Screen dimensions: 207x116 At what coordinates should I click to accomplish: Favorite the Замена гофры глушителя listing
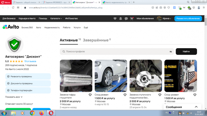[90, 95]
